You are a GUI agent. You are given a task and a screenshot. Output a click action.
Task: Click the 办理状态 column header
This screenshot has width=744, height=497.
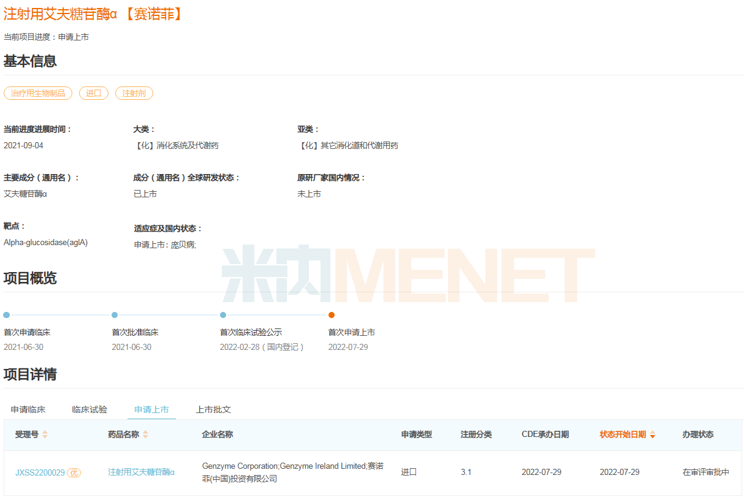(x=698, y=434)
